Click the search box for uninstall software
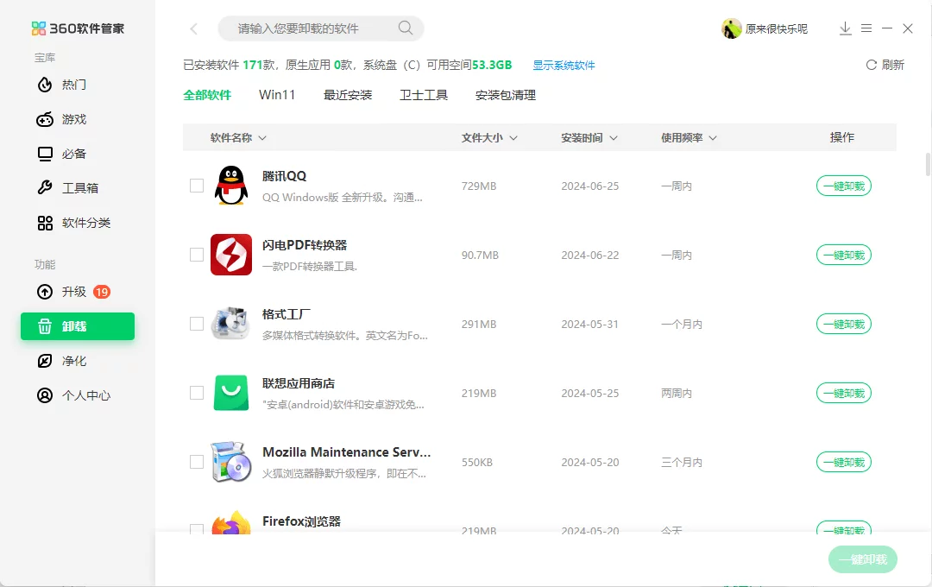The height and width of the screenshot is (587, 932). click(321, 28)
